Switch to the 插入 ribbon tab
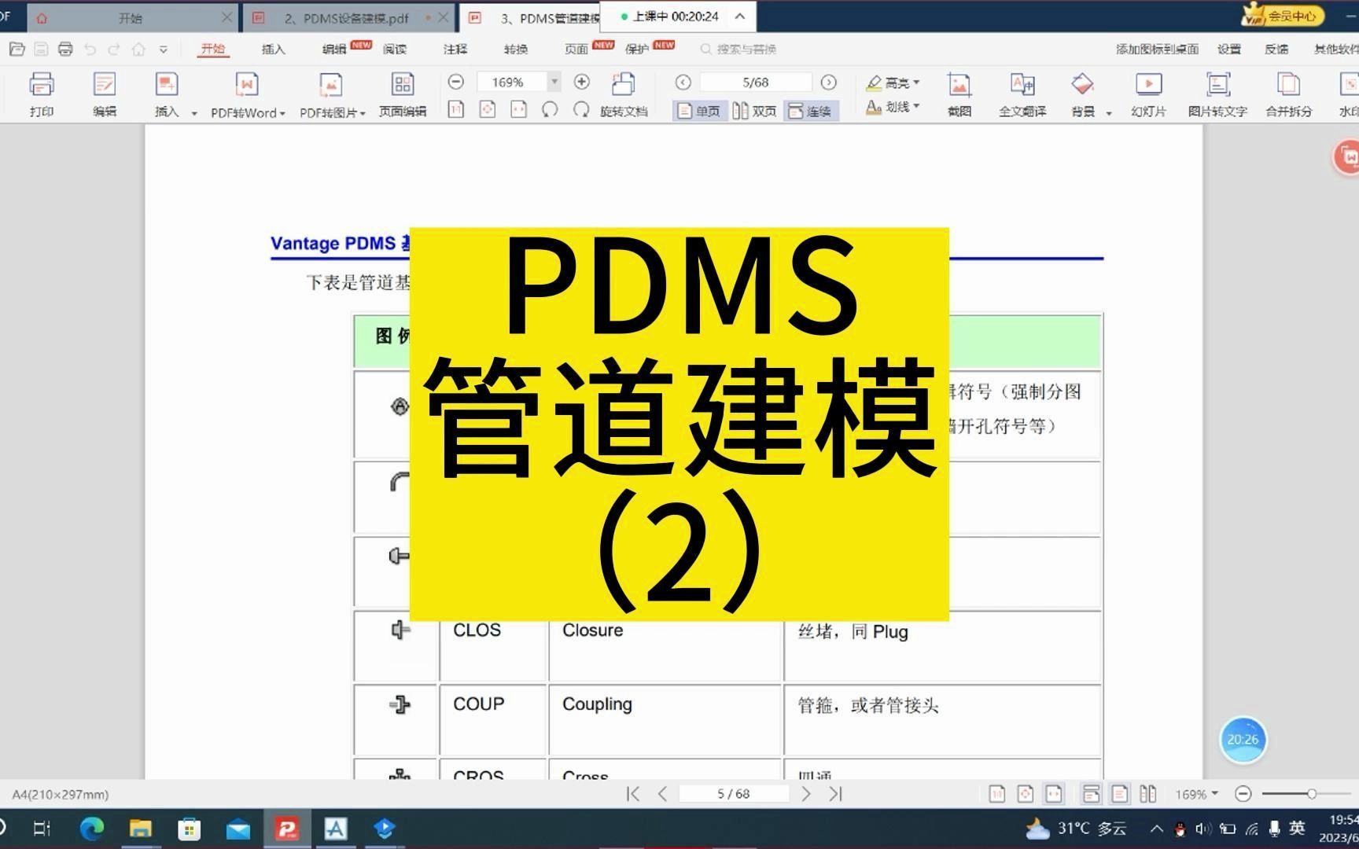This screenshot has height=849, width=1359. [x=273, y=49]
